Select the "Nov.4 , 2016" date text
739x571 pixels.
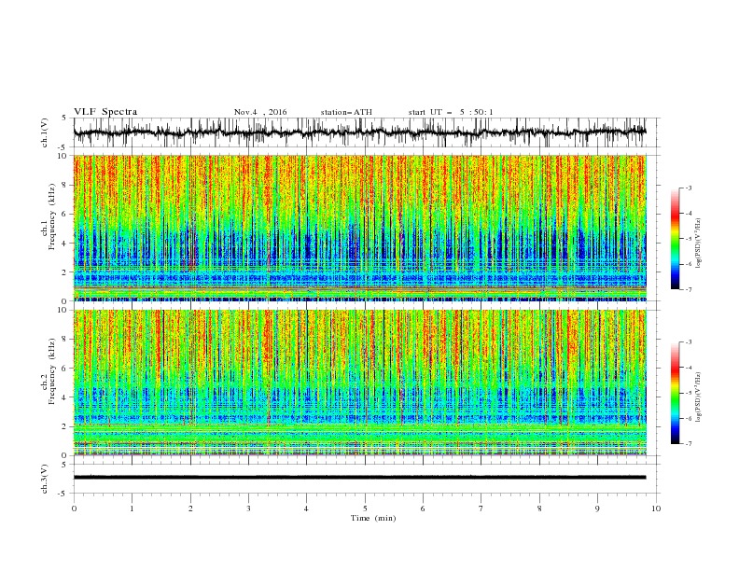260,112
